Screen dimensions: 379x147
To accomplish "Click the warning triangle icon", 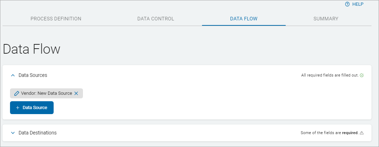I will pyautogui.click(x=362, y=133).
